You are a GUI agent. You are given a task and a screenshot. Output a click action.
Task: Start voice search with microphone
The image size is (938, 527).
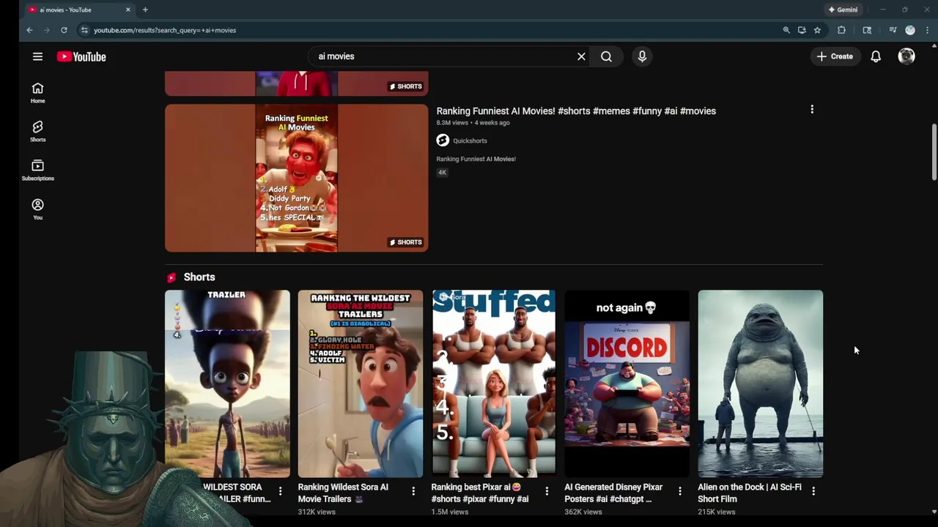pos(642,56)
